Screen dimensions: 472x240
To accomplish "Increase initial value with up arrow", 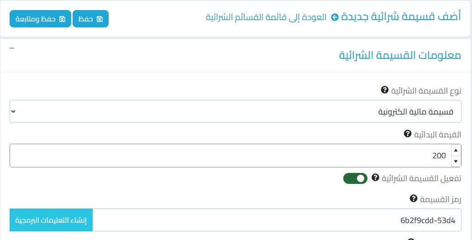I will point(456,150).
